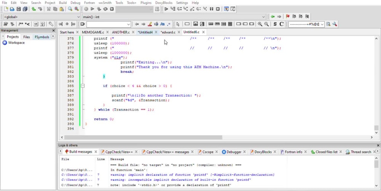Open the Debugger log tab
381x191 pixels.
coord(234,152)
